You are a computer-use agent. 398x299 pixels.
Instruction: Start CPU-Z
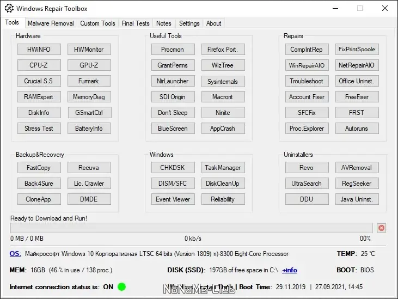click(x=39, y=65)
